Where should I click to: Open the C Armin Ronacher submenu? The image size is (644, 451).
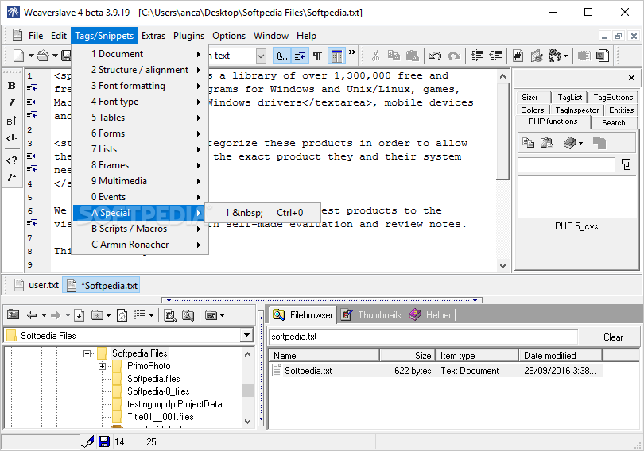140,245
